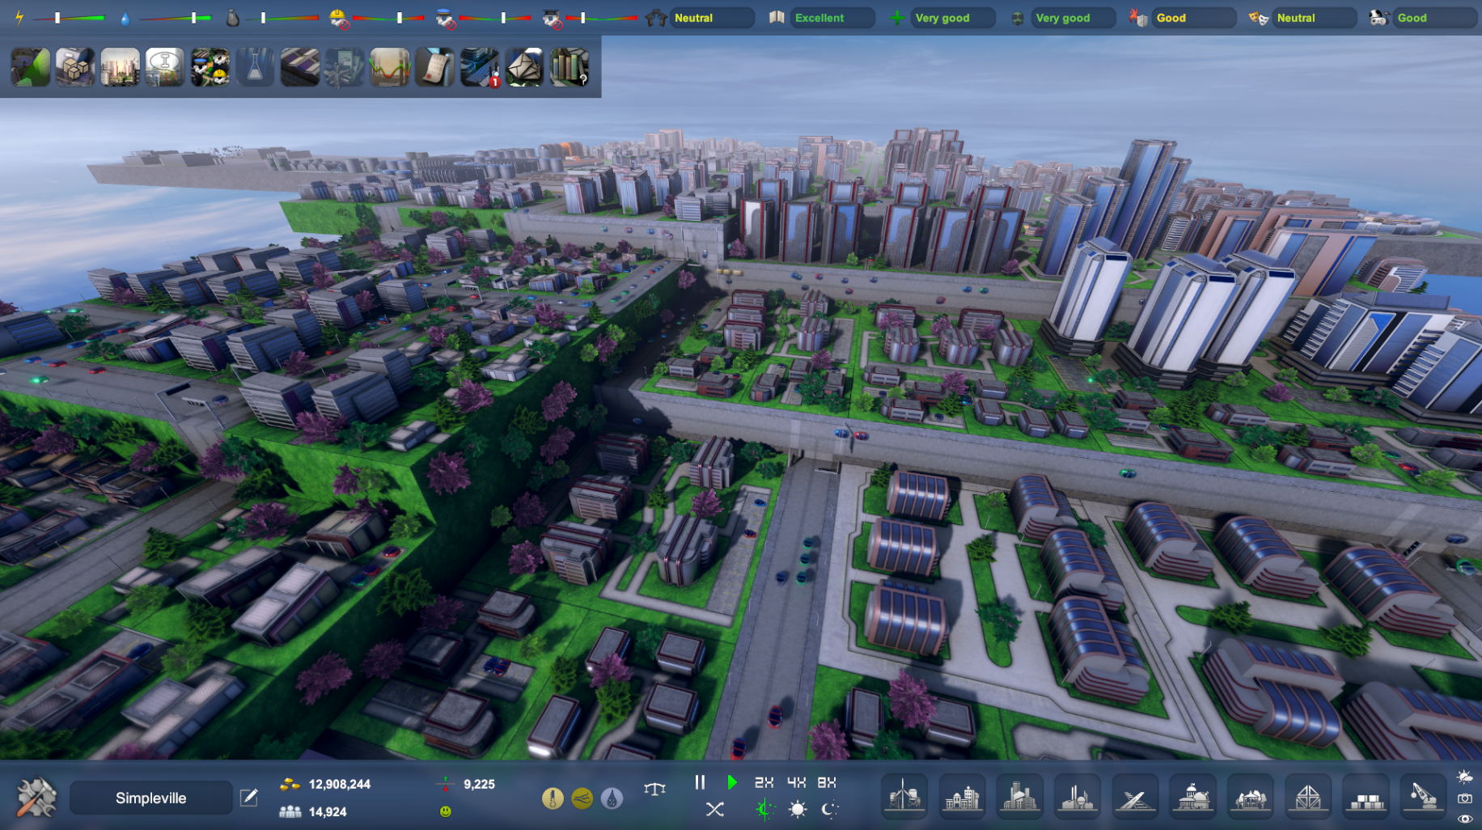Toggle the weather sun-cloud icon

coord(1464,777)
